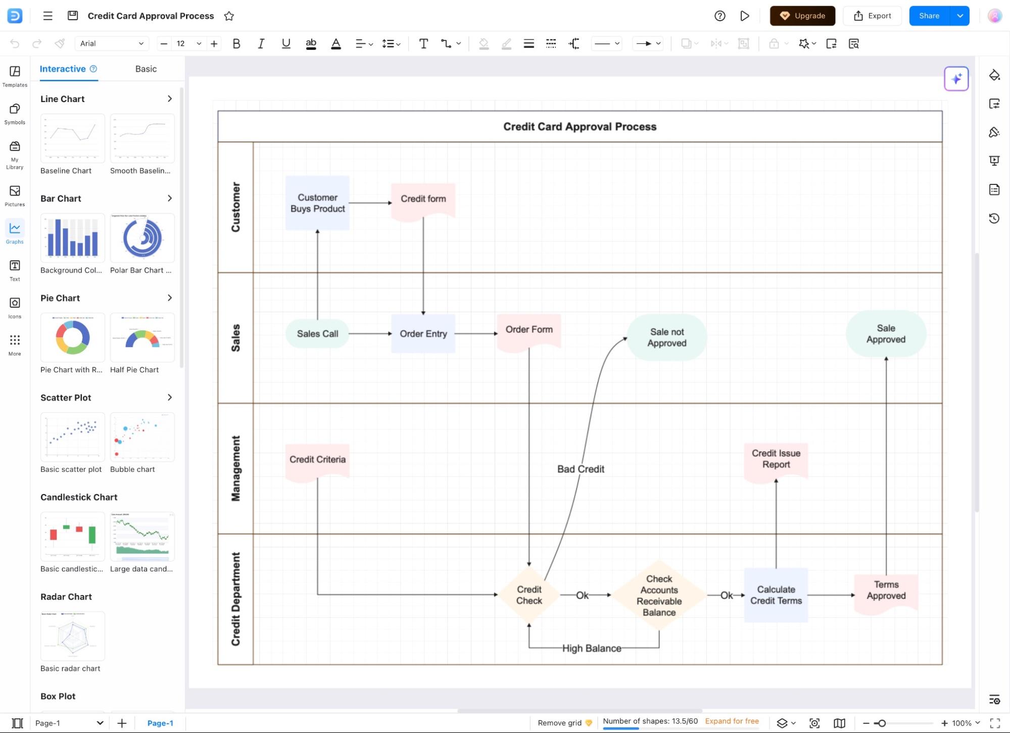Click the Fill color bucket on the right panel
This screenshot has width=1010, height=733.
[x=994, y=75]
